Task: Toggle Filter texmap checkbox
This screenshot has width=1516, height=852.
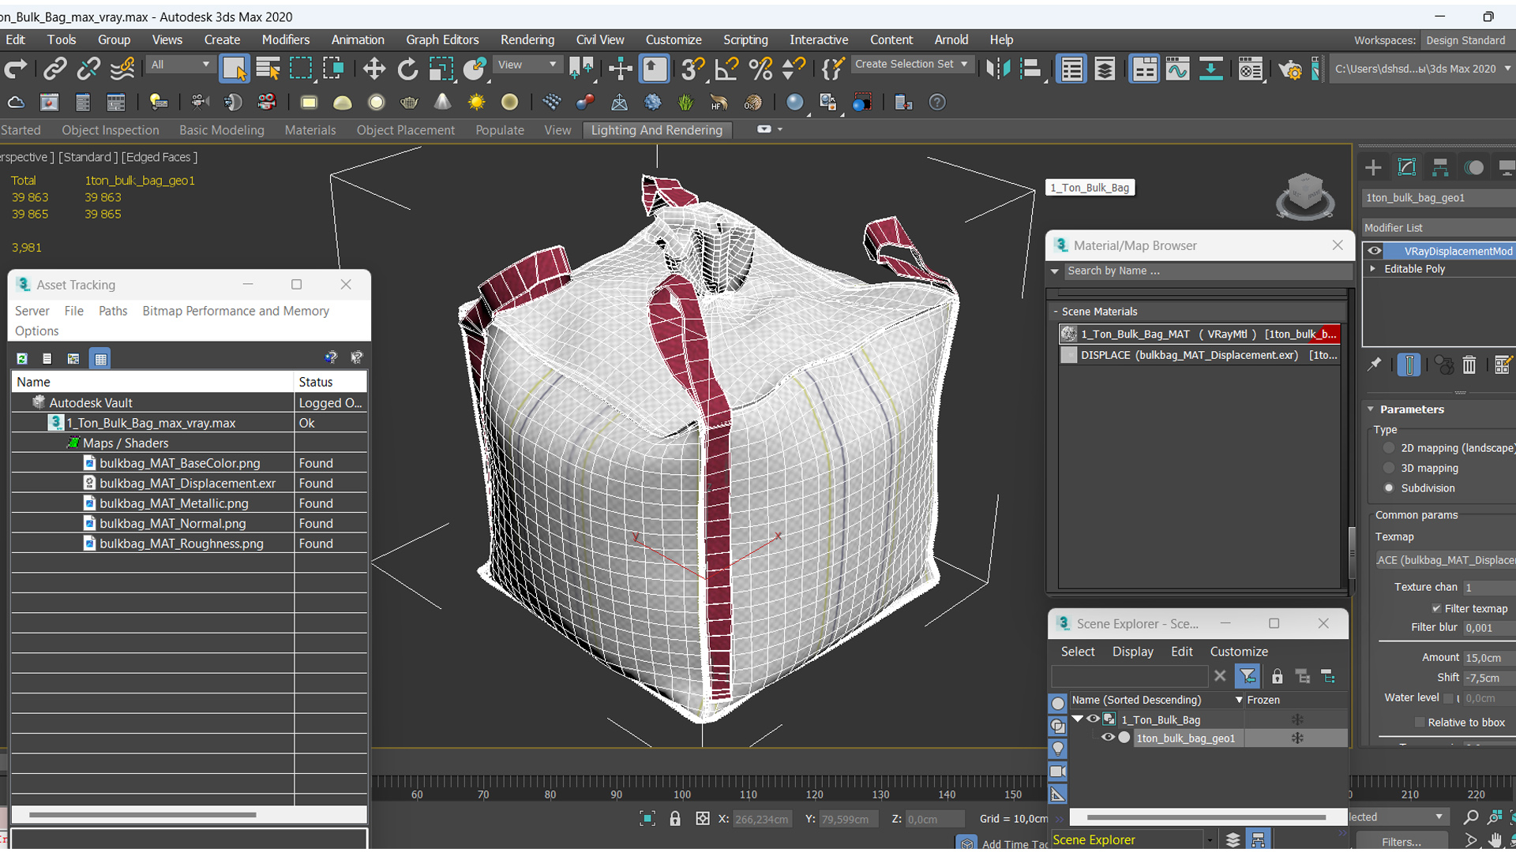Action: tap(1436, 608)
